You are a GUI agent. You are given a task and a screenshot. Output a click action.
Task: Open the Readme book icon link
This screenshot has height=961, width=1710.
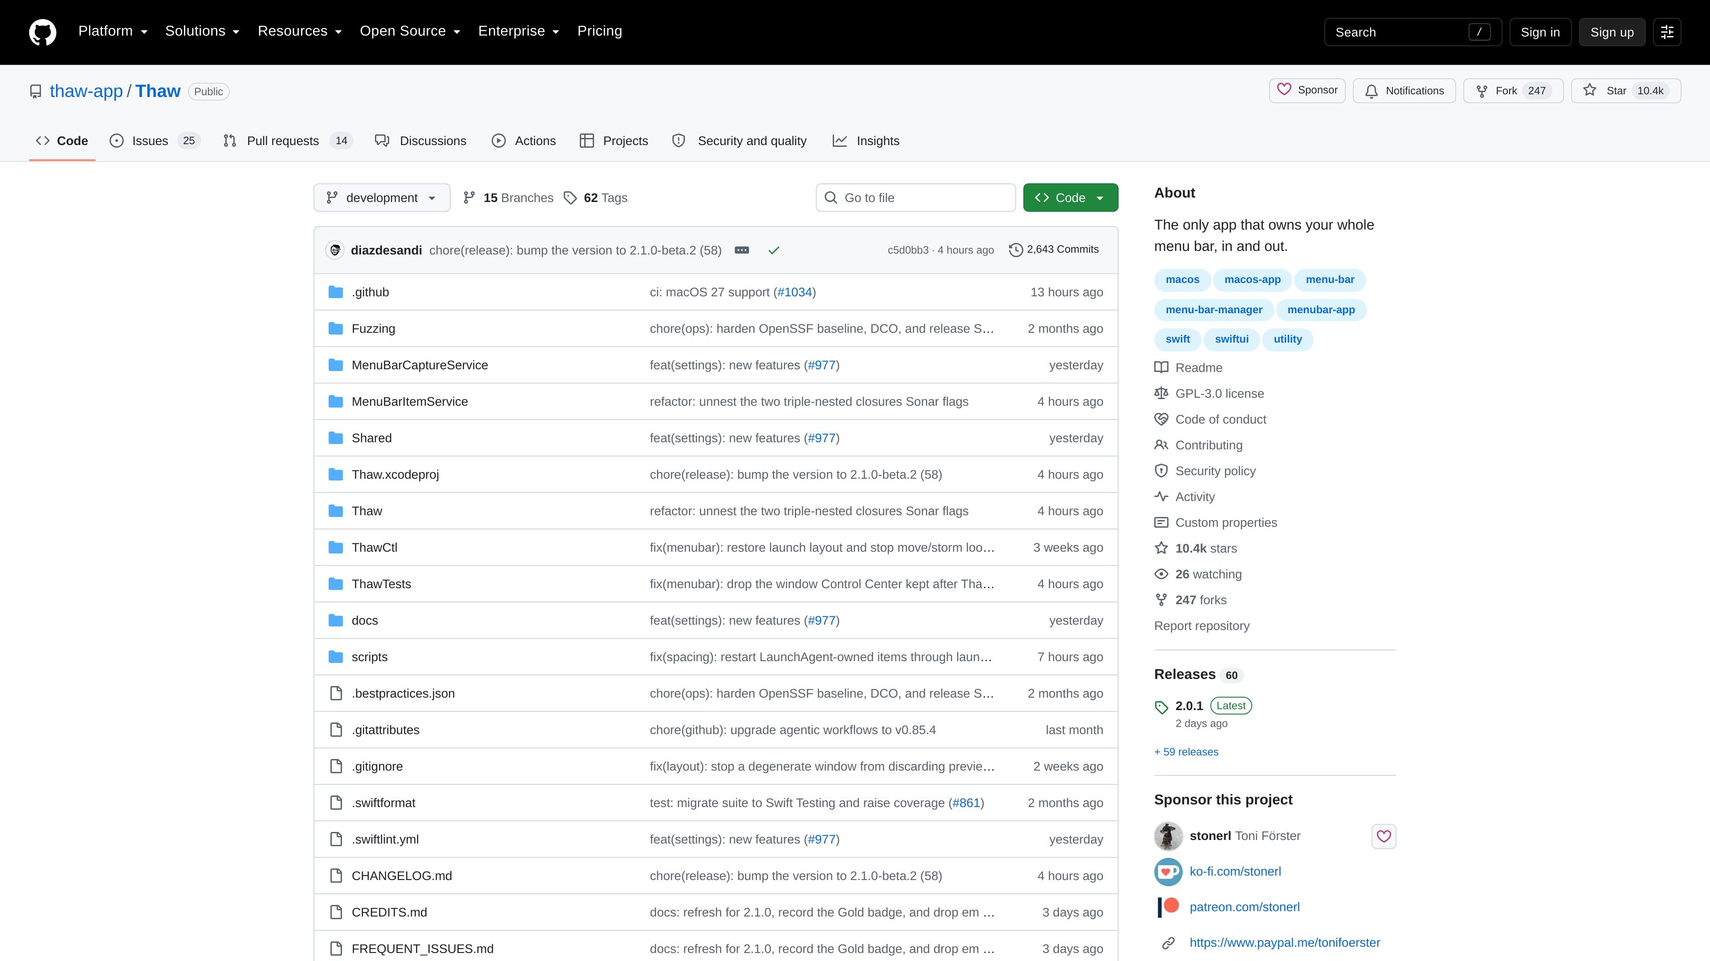tap(1161, 367)
